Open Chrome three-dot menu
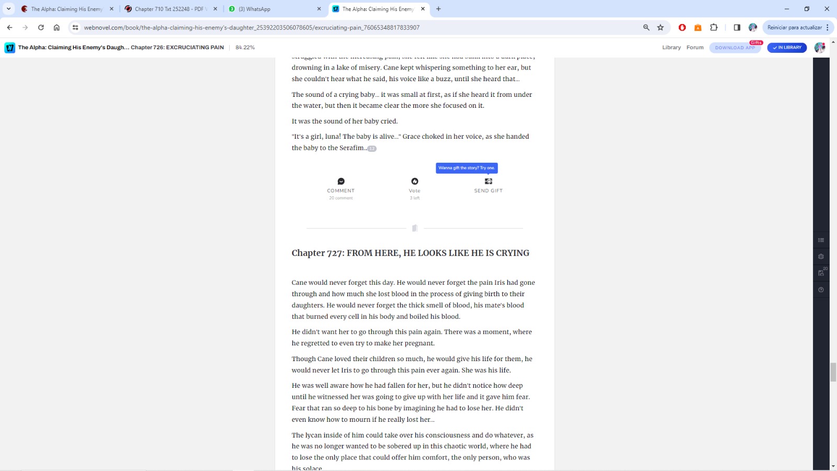 coord(828,28)
